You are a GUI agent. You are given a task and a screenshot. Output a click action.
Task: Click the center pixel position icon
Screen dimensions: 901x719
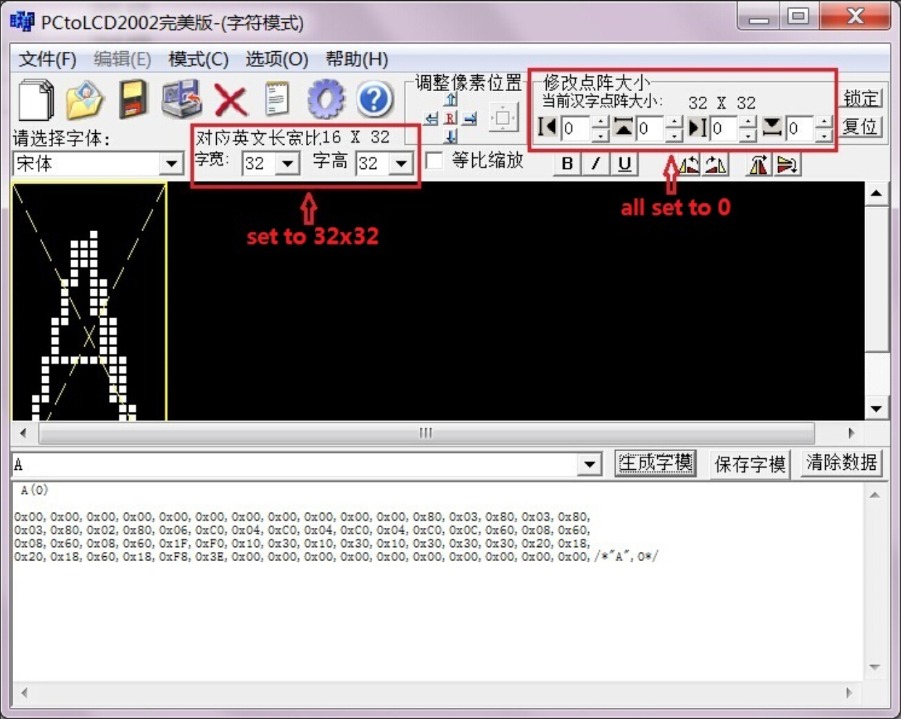click(x=503, y=118)
